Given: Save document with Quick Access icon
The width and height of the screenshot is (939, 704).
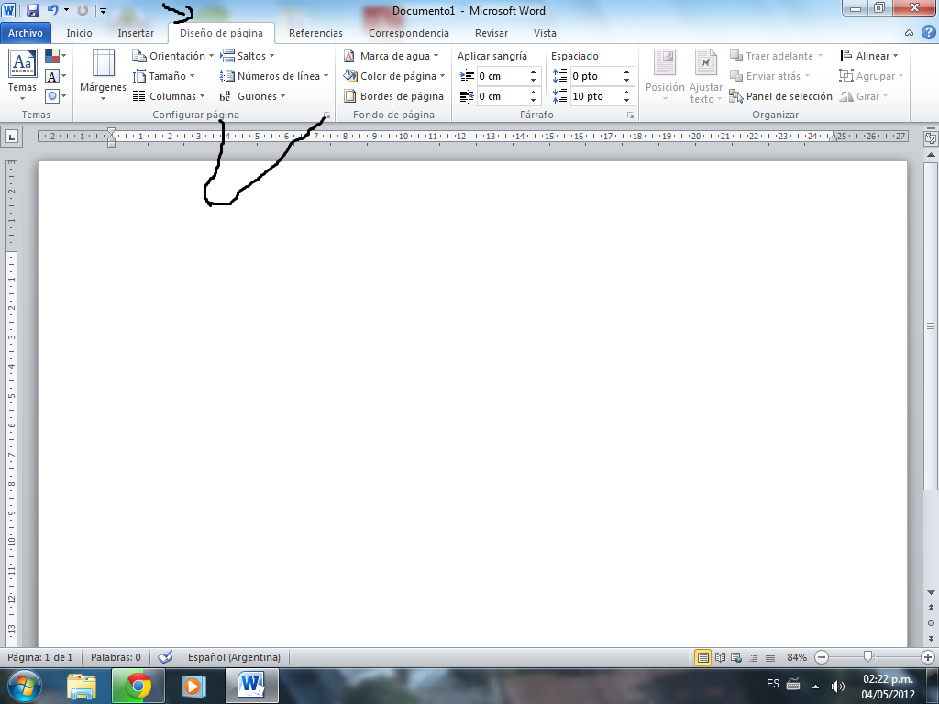Looking at the screenshot, I should pyautogui.click(x=32, y=10).
